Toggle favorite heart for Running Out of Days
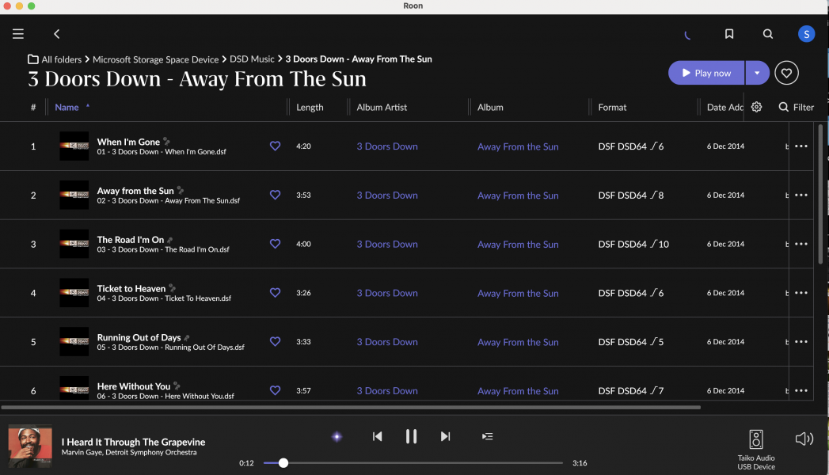The height and width of the screenshot is (475, 829). point(275,341)
